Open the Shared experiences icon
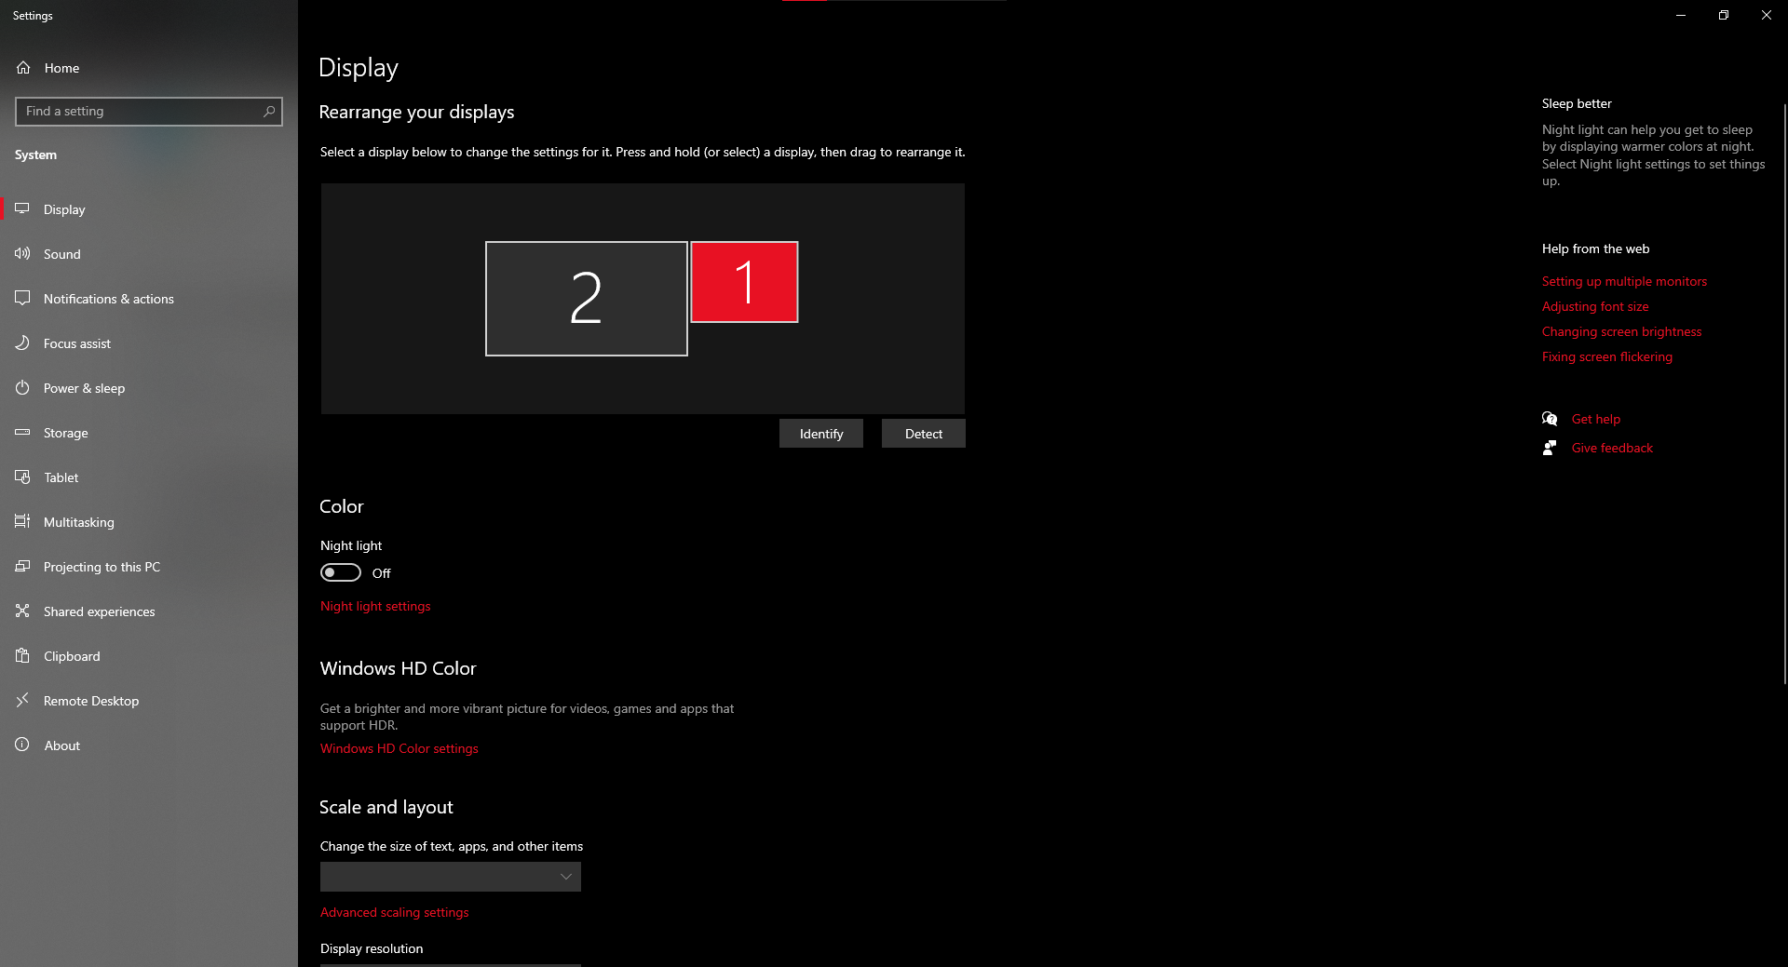Viewport: 1788px width, 967px height. pos(22,611)
